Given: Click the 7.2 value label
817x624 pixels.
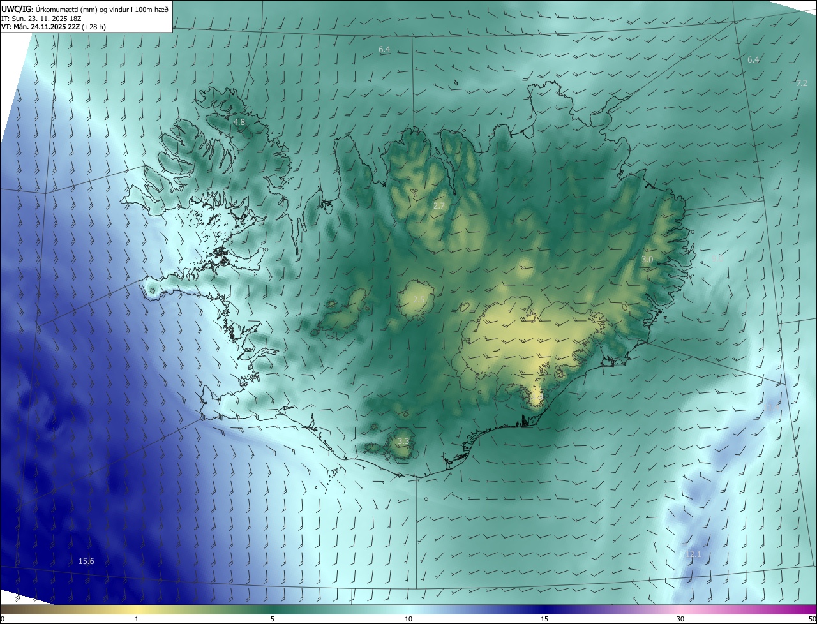Looking at the screenshot, I should pos(802,84).
